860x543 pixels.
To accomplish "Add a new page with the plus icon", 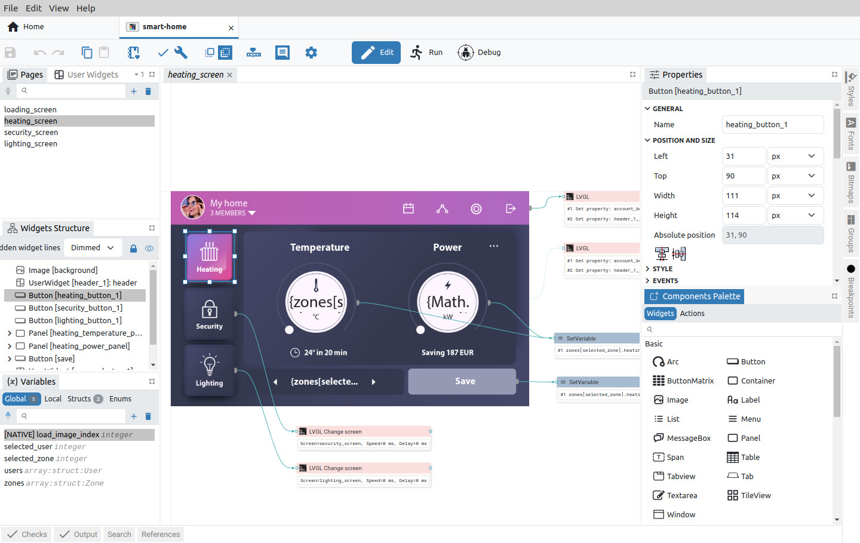I will [134, 91].
